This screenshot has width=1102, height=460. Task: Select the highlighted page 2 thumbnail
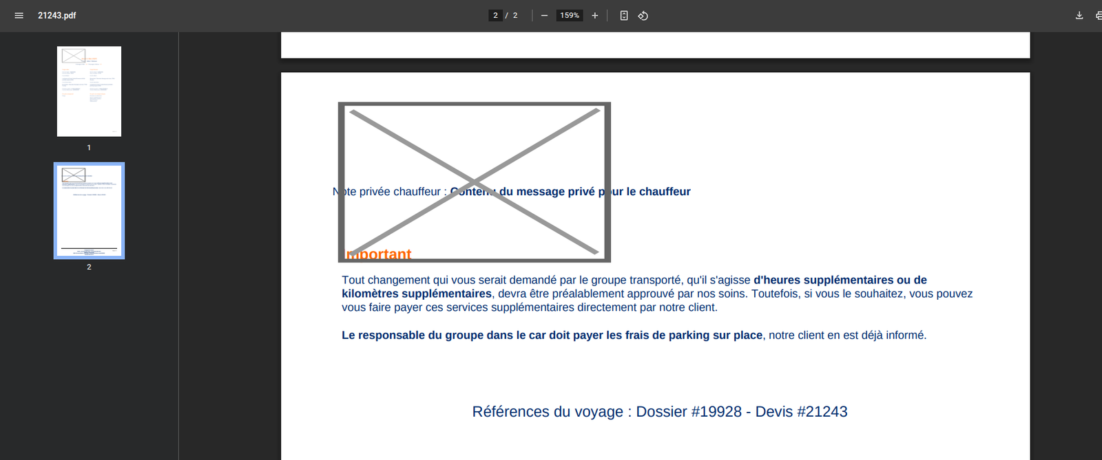pos(89,210)
